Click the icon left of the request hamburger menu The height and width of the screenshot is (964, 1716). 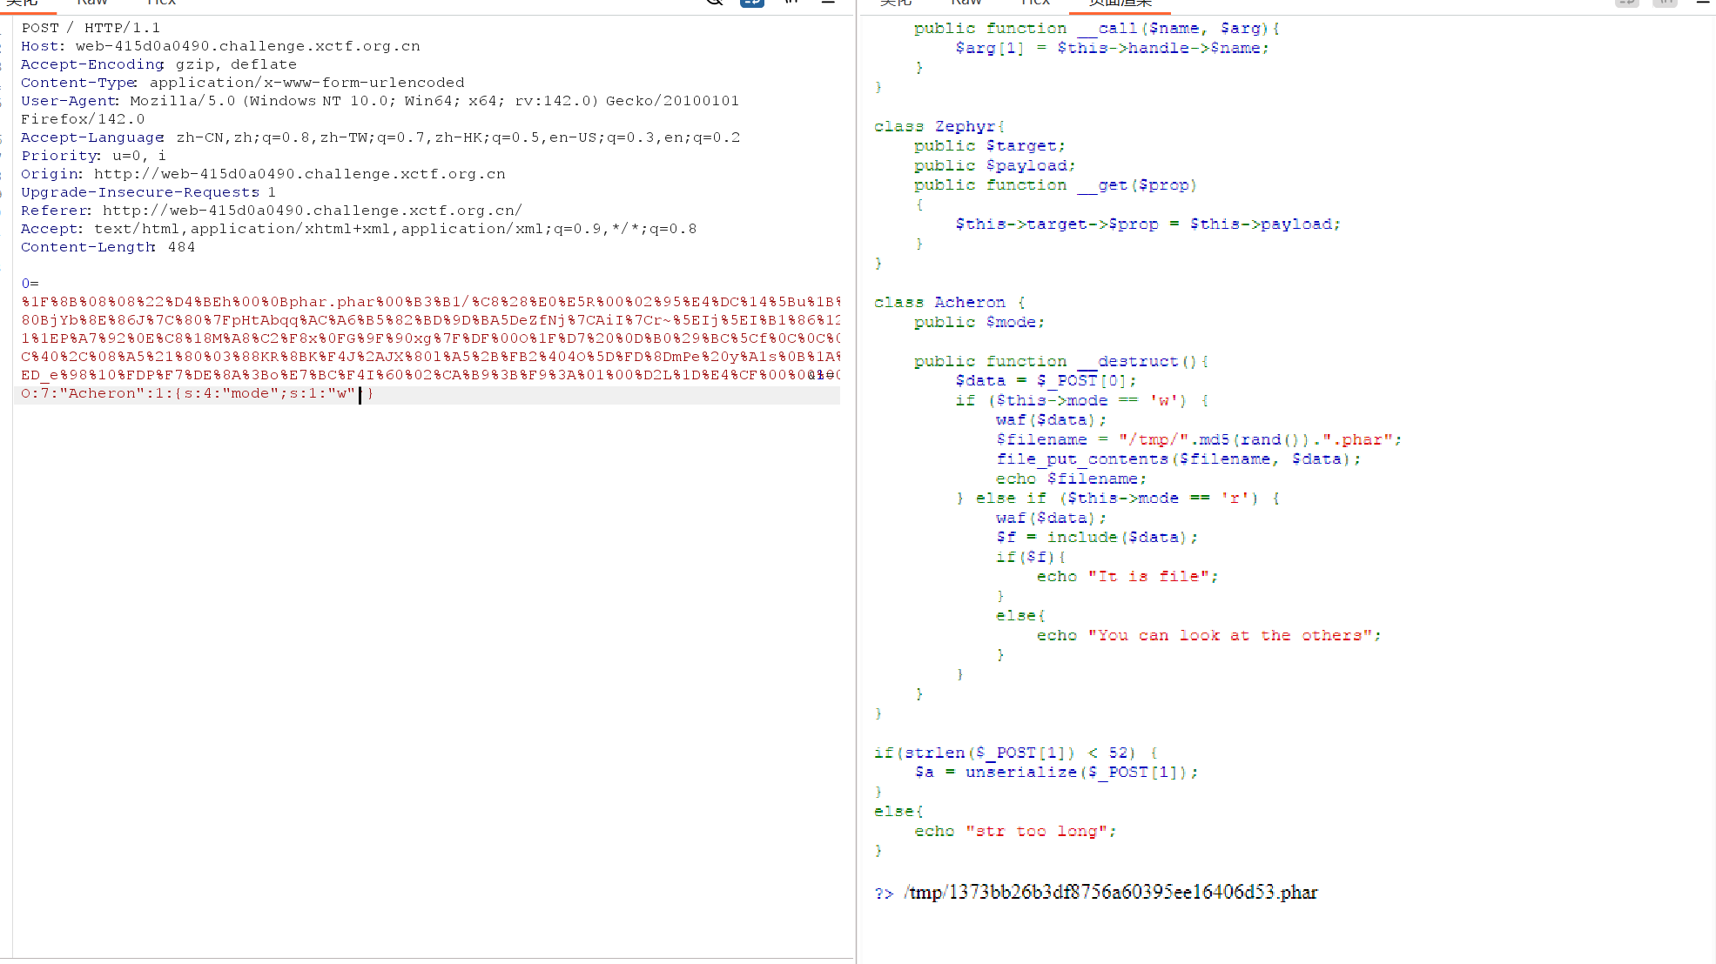[x=791, y=3]
